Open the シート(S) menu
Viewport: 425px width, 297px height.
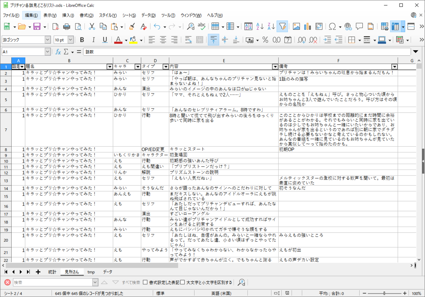click(129, 15)
